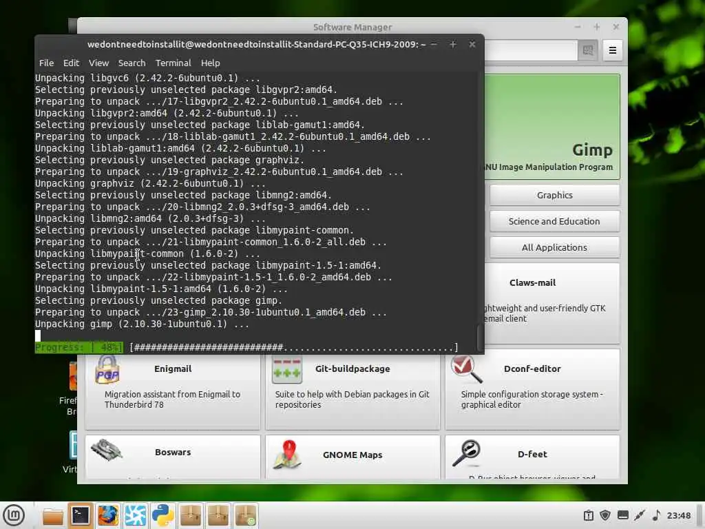Open the terminal File menu
The image size is (705, 529).
tap(46, 63)
